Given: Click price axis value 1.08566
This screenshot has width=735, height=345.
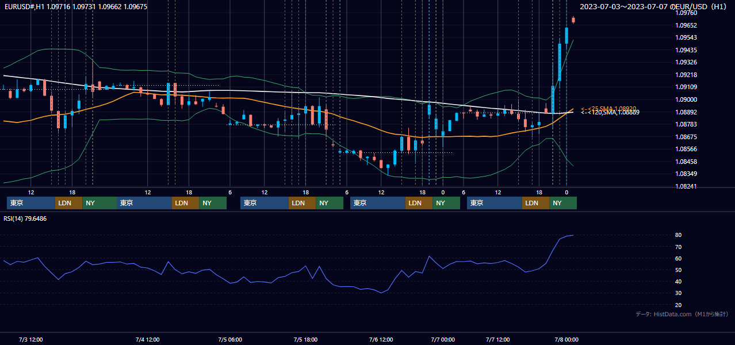Looking at the screenshot, I should (x=687, y=149).
